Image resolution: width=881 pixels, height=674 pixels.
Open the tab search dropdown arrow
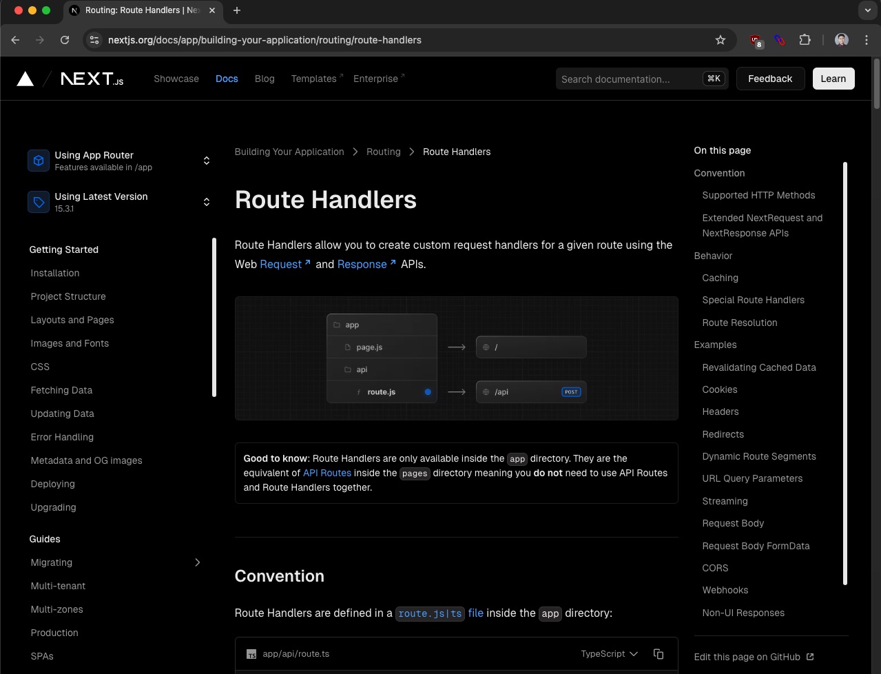(x=867, y=10)
